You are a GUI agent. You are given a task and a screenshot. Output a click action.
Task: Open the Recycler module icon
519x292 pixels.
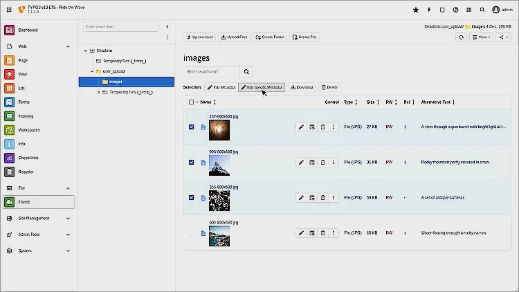tap(10, 171)
